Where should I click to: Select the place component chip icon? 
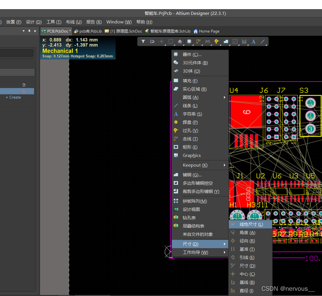tap(189, 42)
